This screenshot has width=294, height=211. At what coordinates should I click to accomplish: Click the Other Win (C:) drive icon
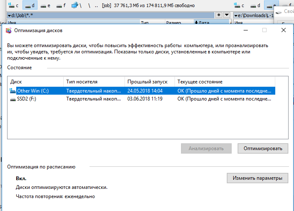pyautogui.click(x=12, y=91)
